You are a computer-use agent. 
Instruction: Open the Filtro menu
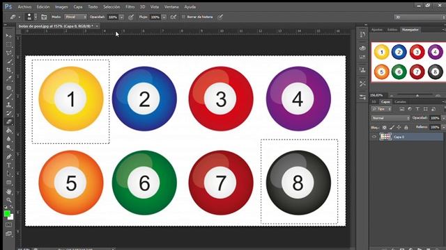coord(130,7)
